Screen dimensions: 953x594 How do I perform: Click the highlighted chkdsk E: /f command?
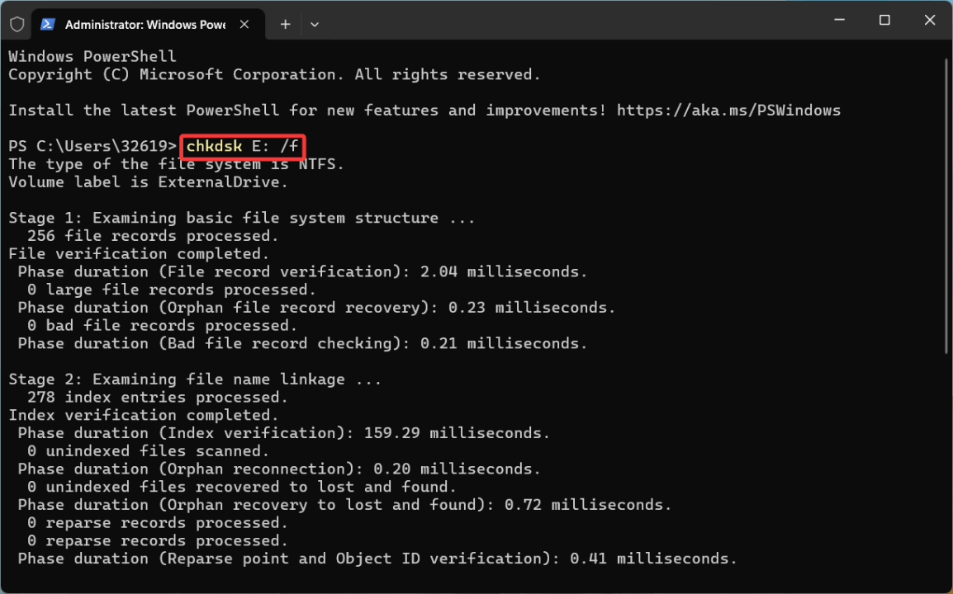241,146
